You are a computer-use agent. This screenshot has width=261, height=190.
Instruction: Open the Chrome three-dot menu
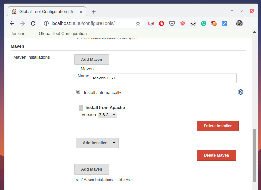coord(250,23)
